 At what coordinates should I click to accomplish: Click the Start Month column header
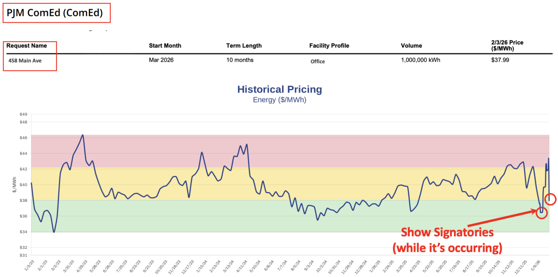pyautogui.click(x=165, y=46)
